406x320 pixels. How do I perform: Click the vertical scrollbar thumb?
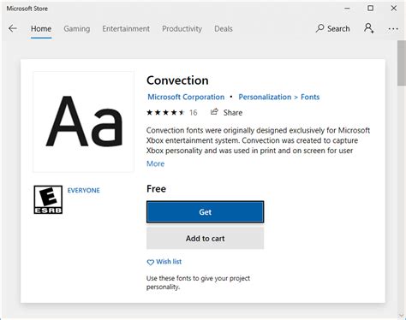(x=401, y=63)
